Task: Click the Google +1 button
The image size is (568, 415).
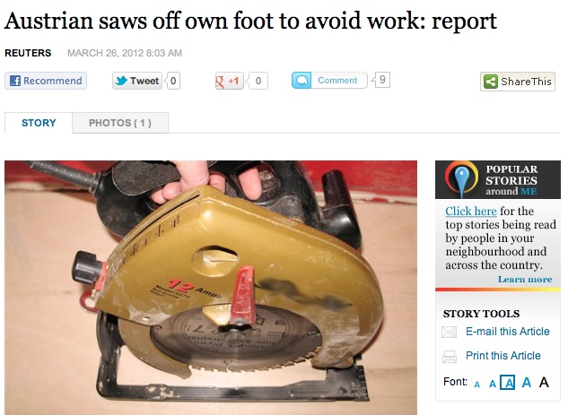Action: coord(229,81)
